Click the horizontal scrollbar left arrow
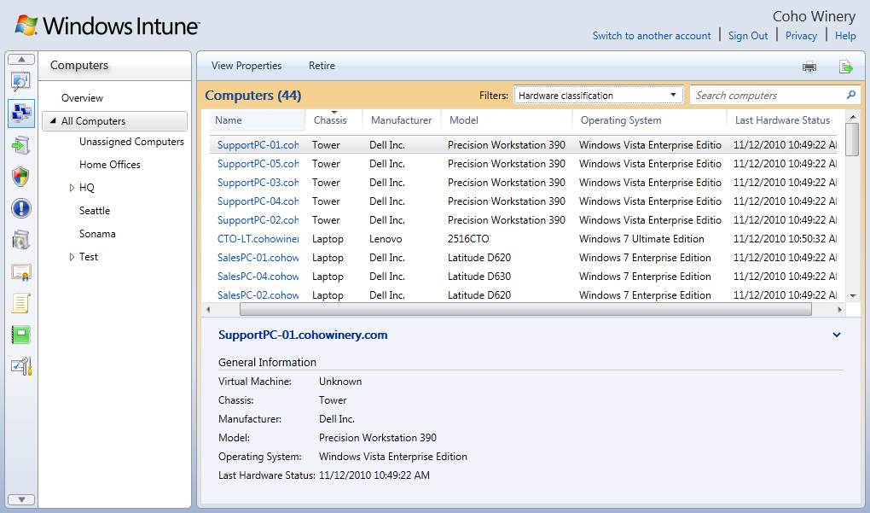 (208, 309)
